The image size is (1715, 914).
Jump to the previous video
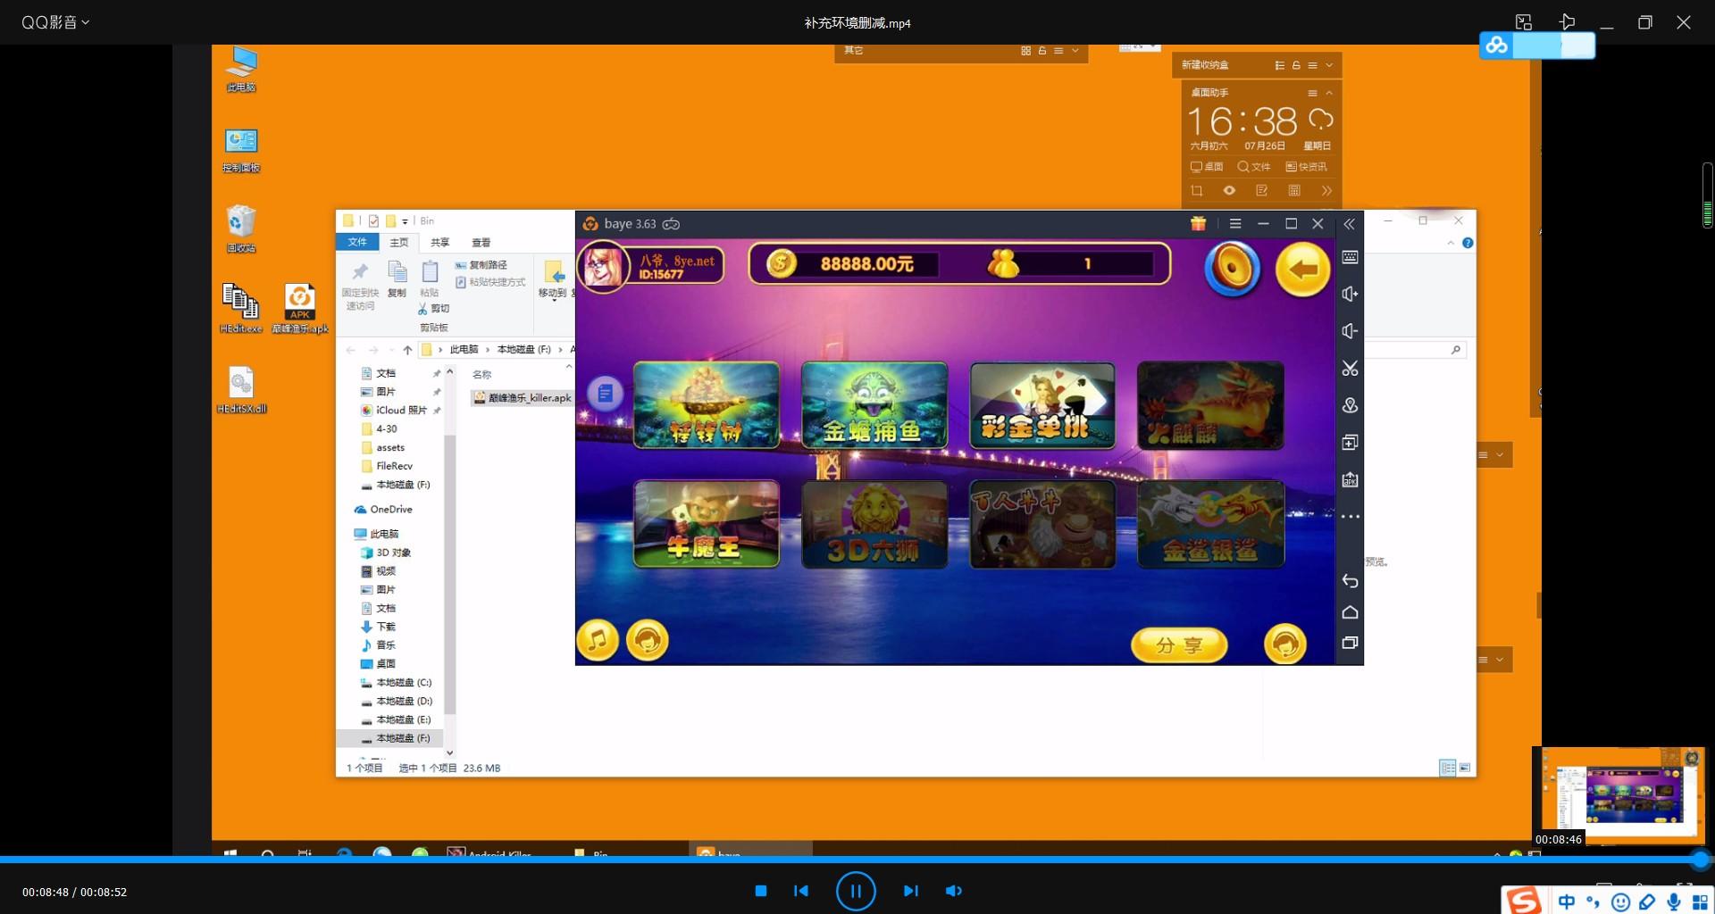801,891
